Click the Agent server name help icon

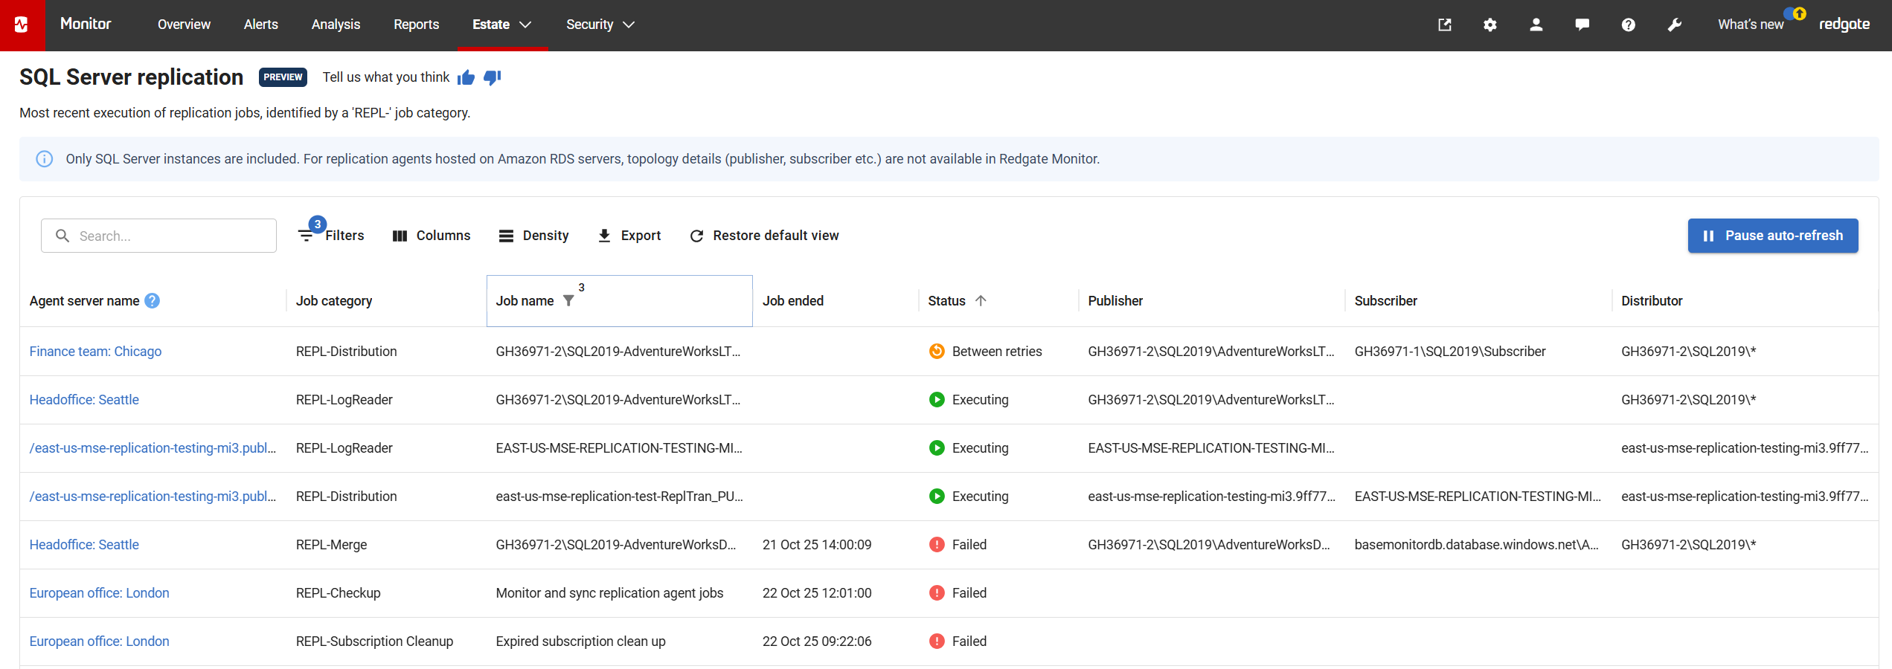(153, 301)
